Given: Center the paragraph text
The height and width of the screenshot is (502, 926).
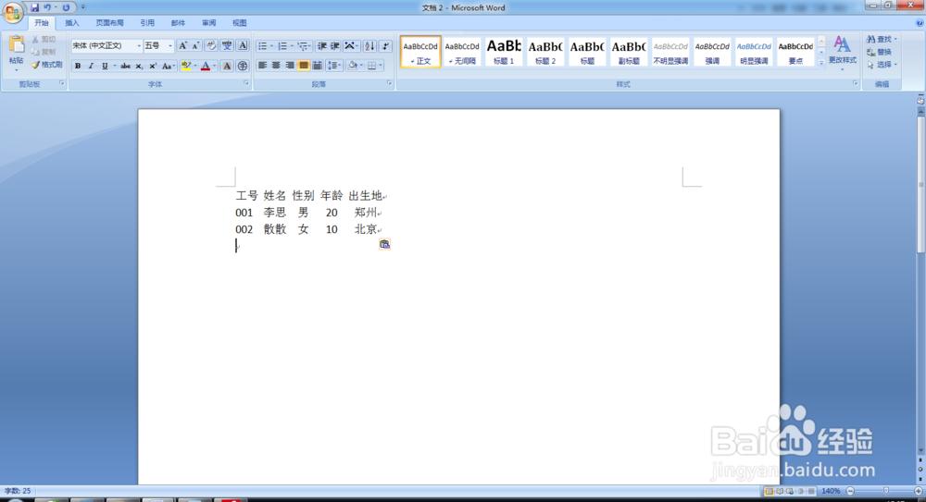Looking at the screenshot, I should click(x=276, y=66).
